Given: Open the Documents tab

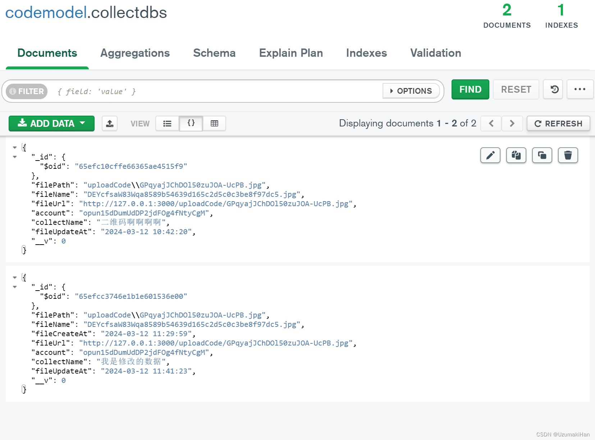Looking at the screenshot, I should coord(47,53).
